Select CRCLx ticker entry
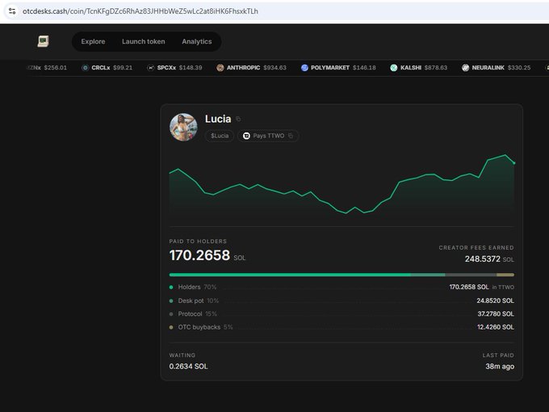 point(107,68)
